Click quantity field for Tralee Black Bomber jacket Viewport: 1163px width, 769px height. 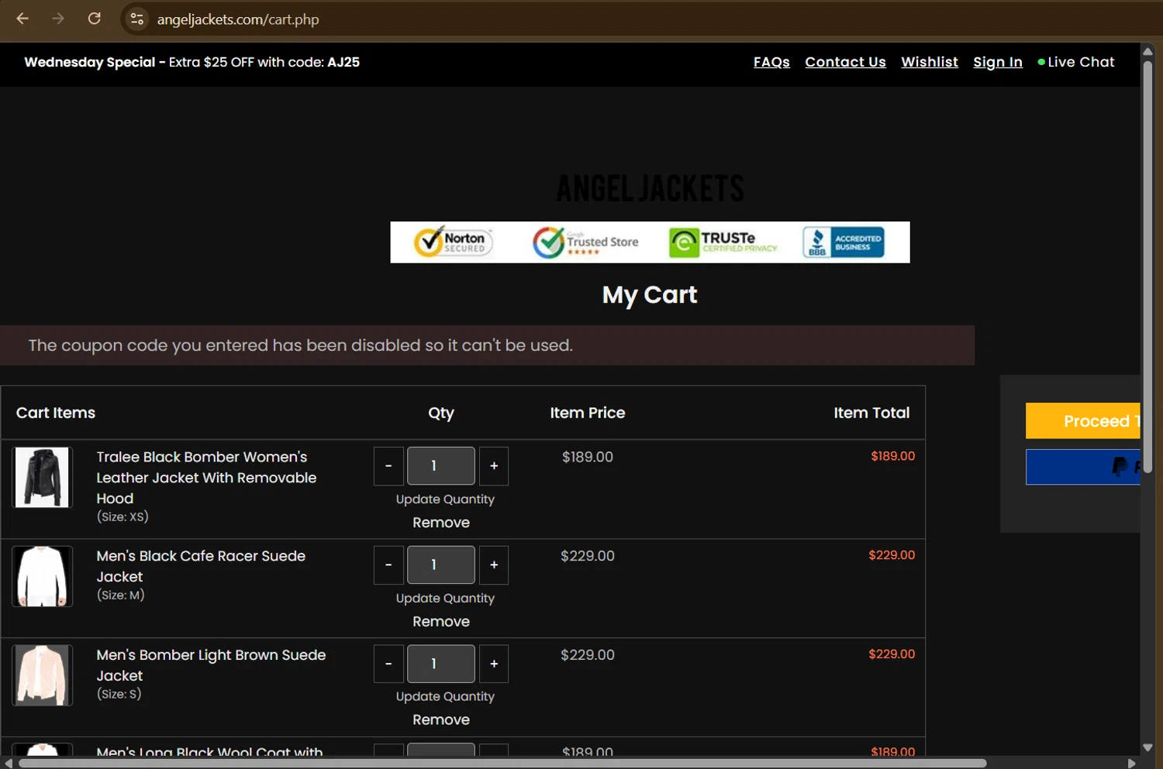441,466
